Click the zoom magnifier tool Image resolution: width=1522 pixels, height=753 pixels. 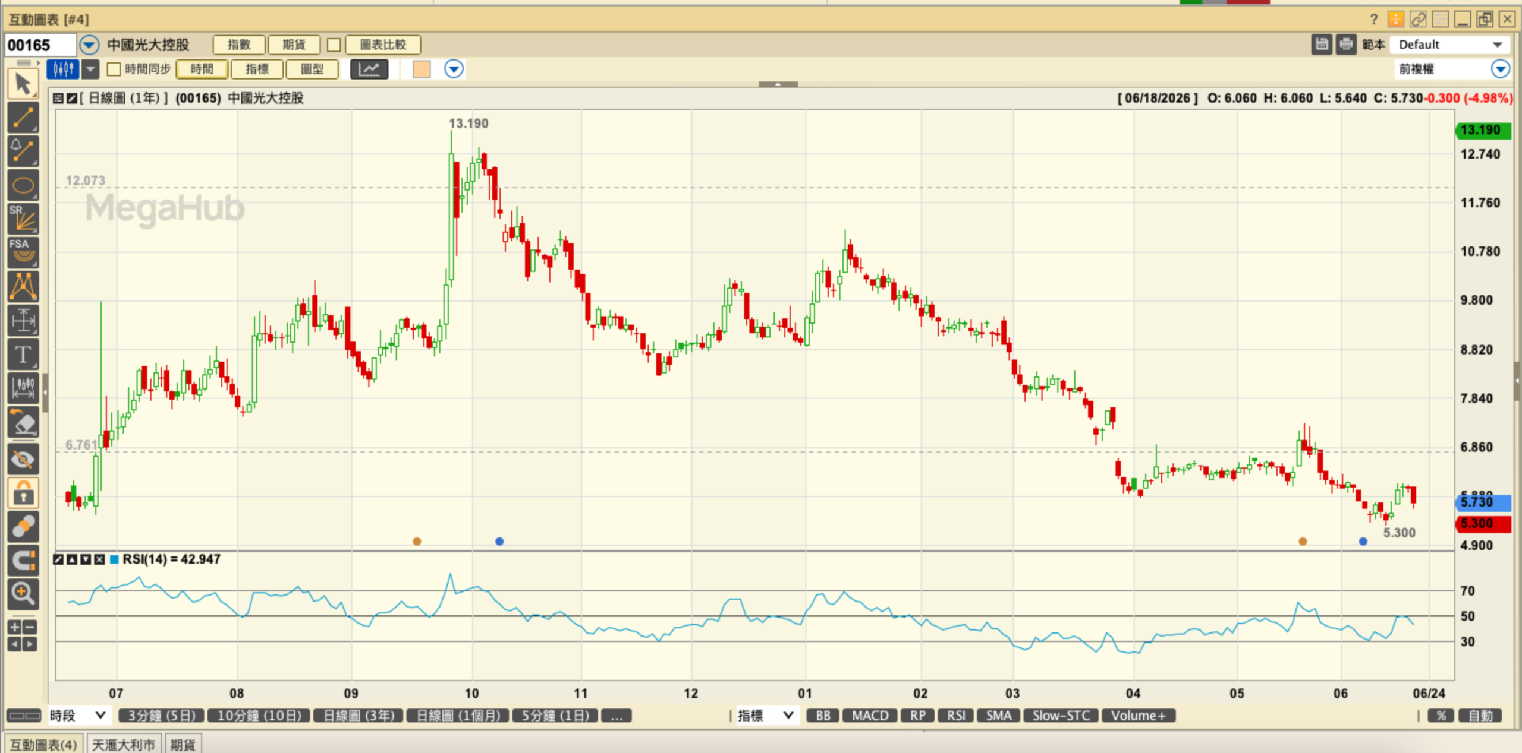(23, 593)
